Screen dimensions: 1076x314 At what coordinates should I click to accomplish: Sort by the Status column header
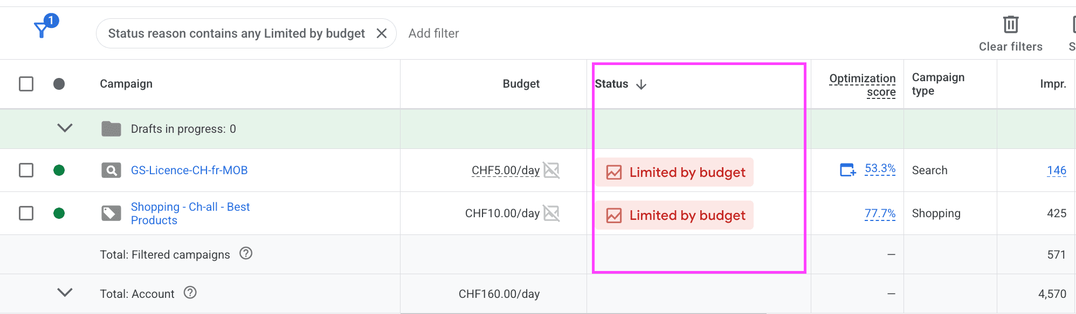pos(612,84)
